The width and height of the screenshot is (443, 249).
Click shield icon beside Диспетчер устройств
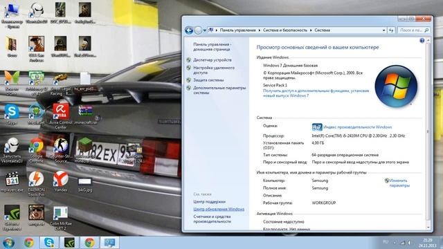(189, 60)
